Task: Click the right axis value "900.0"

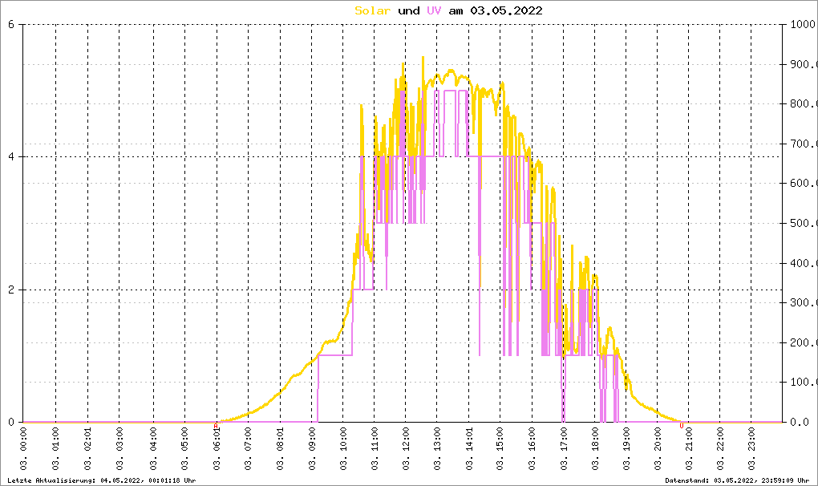Action: click(x=804, y=64)
